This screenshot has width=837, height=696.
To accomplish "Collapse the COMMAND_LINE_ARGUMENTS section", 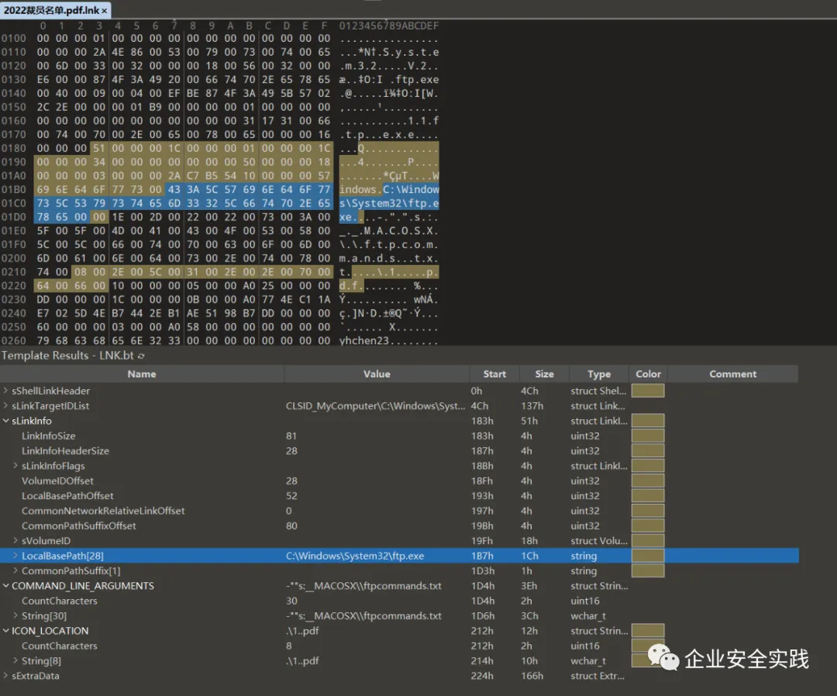I will click(6, 586).
